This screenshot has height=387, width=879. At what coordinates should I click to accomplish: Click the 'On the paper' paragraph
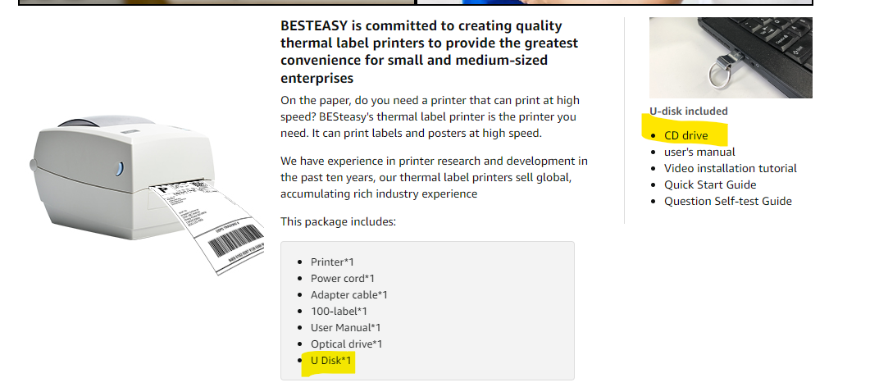tap(430, 116)
